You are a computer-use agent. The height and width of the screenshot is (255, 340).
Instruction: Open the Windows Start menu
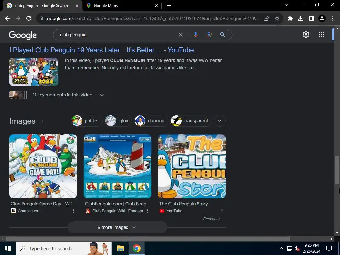(8, 248)
